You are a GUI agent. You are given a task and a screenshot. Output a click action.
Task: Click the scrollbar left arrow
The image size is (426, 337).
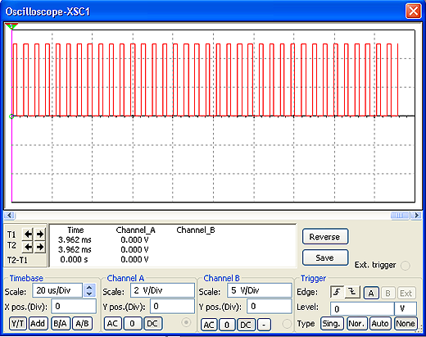pos(10,216)
